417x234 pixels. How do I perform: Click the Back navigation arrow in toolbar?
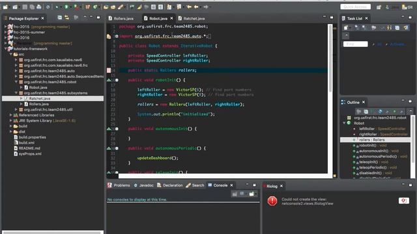(196, 7)
